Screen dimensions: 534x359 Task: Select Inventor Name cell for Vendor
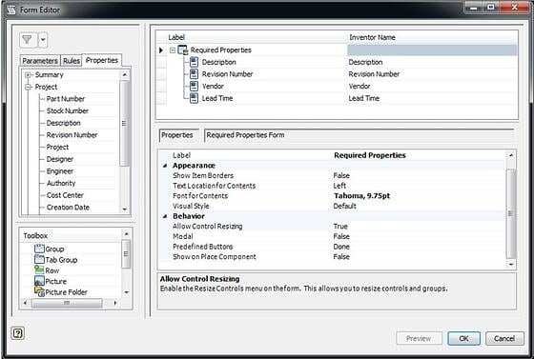tap(432, 87)
